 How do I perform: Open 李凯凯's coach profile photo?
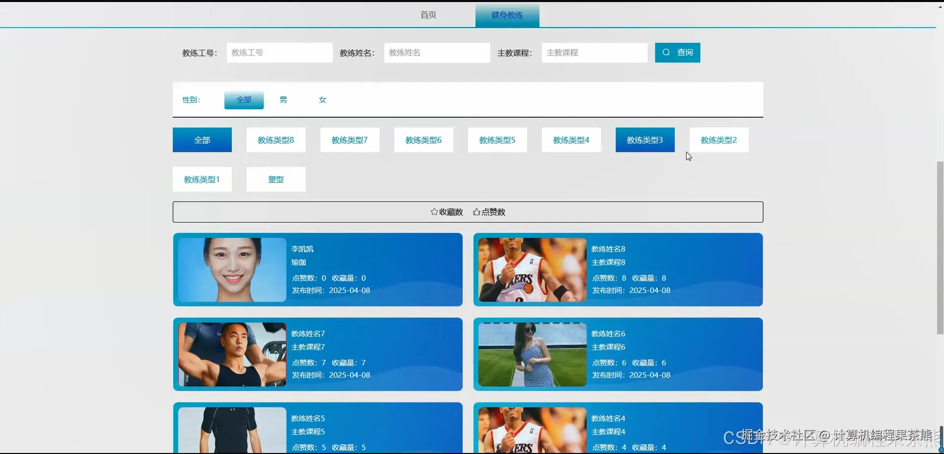click(x=230, y=270)
